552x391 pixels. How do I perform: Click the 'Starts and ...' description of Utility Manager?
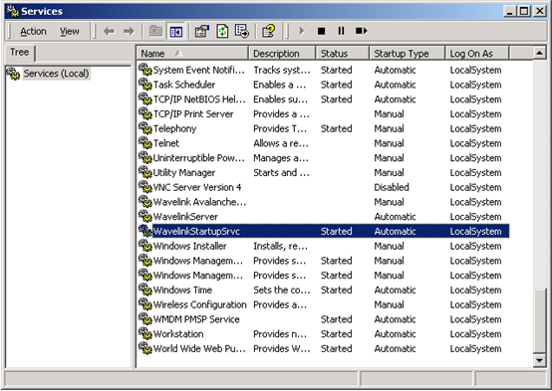coord(281,173)
